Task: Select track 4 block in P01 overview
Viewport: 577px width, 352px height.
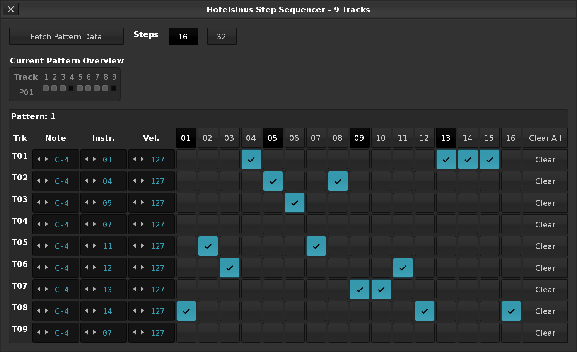Action: tap(71, 88)
